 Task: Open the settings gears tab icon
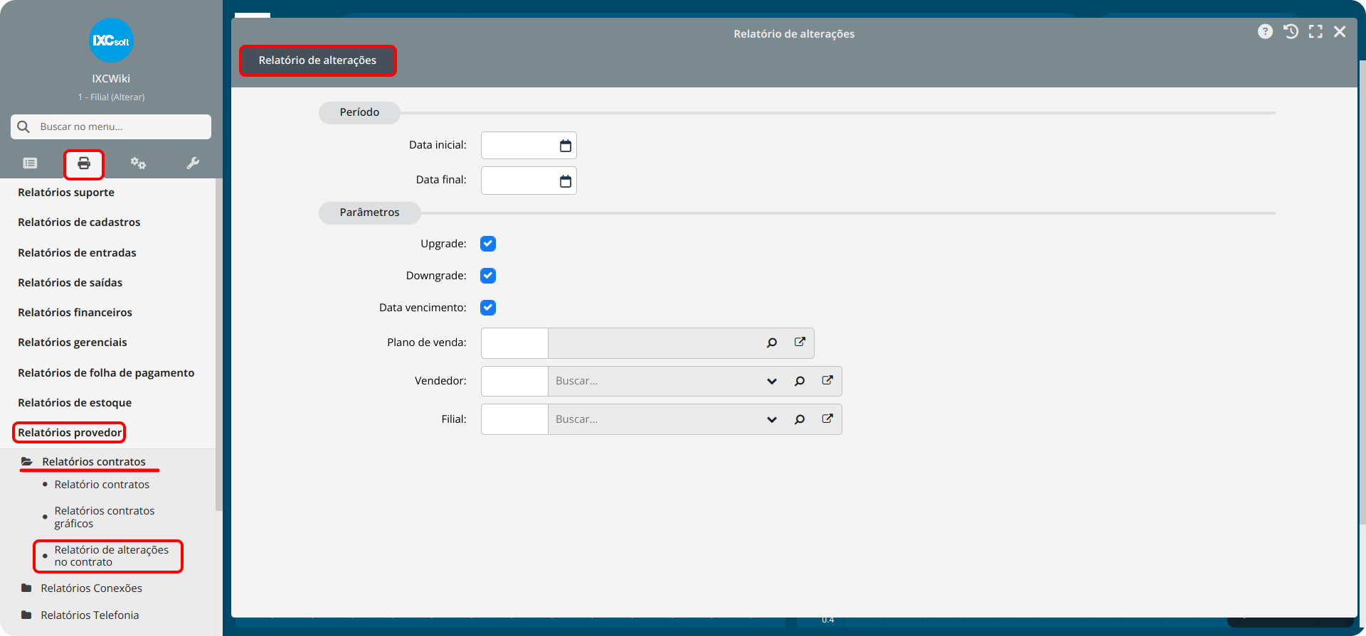tap(138, 163)
